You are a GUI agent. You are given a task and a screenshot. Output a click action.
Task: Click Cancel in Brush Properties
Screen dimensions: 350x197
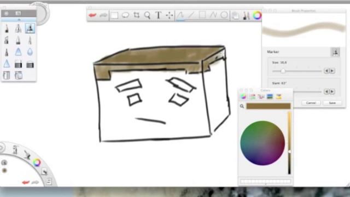pos(311,103)
